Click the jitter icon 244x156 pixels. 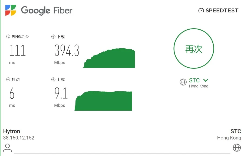(x=8, y=79)
